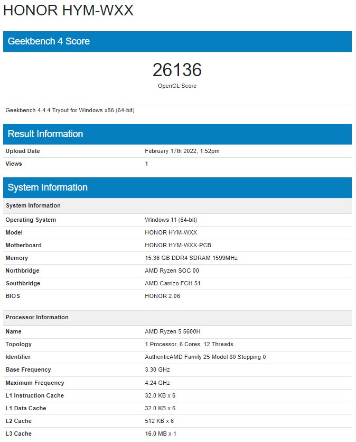Click the L1 Data Cache label
356x442 pixels.
pos(26,408)
